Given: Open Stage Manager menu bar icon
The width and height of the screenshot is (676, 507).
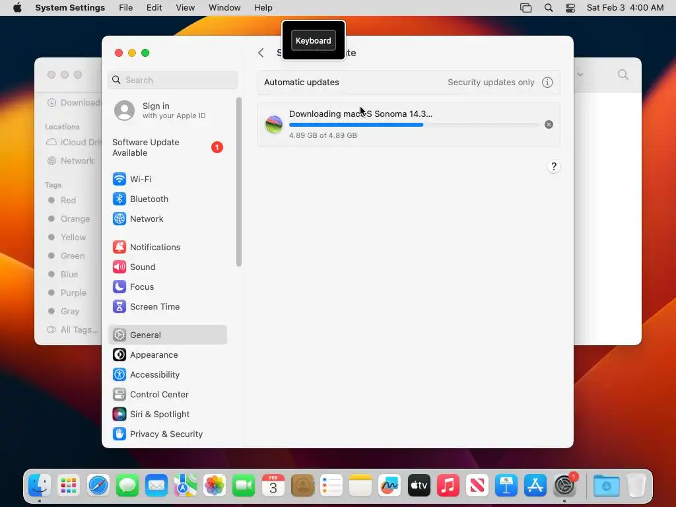Looking at the screenshot, I should click(x=525, y=8).
